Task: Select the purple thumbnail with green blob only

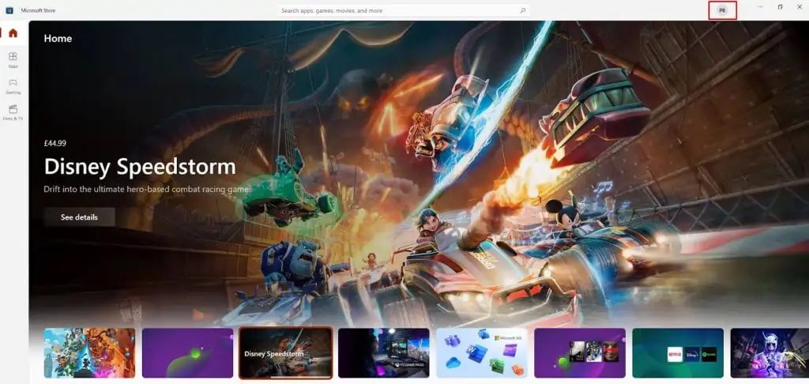Action: coord(187,353)
